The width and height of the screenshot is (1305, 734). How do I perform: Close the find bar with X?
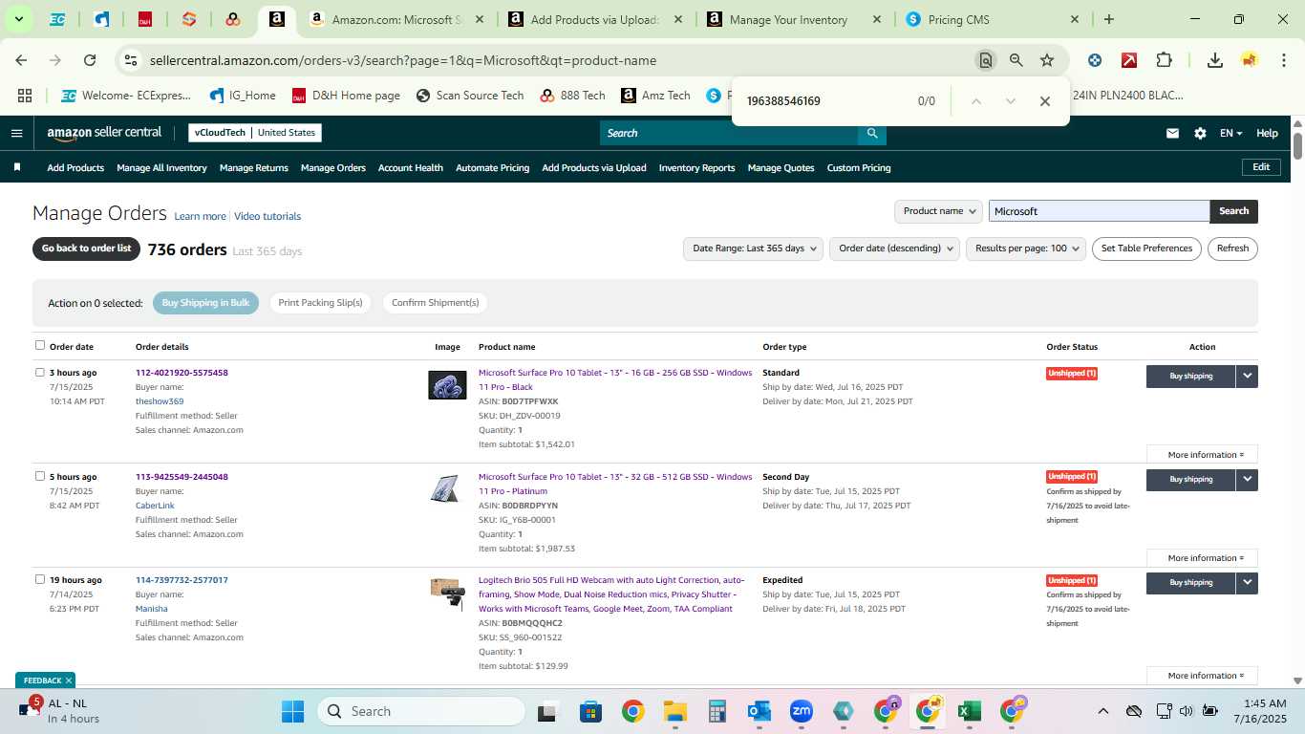click(x=1045, y=101)
